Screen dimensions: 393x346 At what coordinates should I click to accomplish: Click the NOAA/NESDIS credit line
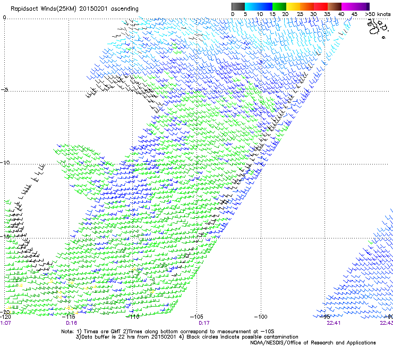click(x=313, y=343)
